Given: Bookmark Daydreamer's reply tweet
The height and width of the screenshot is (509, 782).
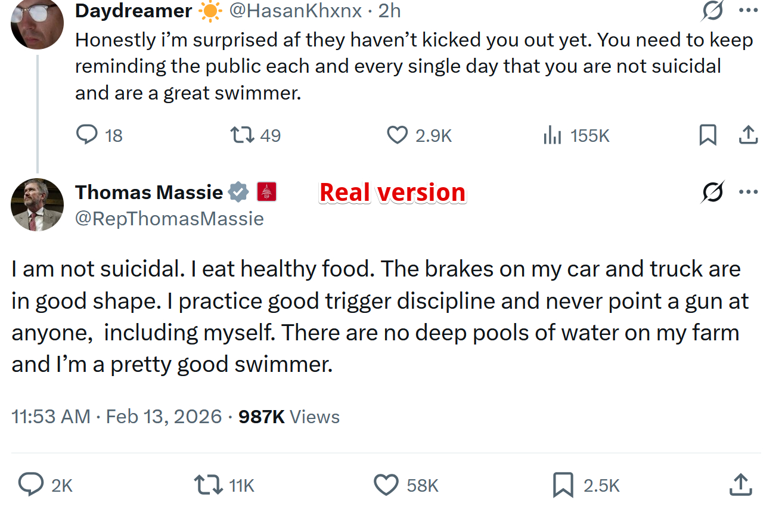Looking at the screenshot, I should click(x=707, y=136).
